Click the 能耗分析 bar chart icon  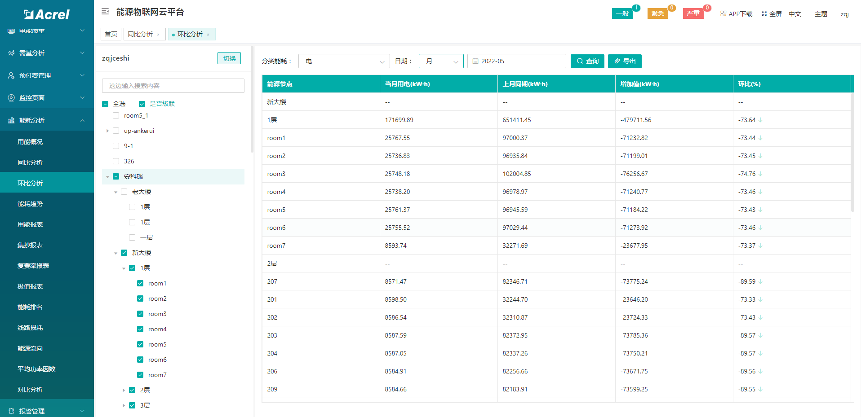tap(11, 120)
